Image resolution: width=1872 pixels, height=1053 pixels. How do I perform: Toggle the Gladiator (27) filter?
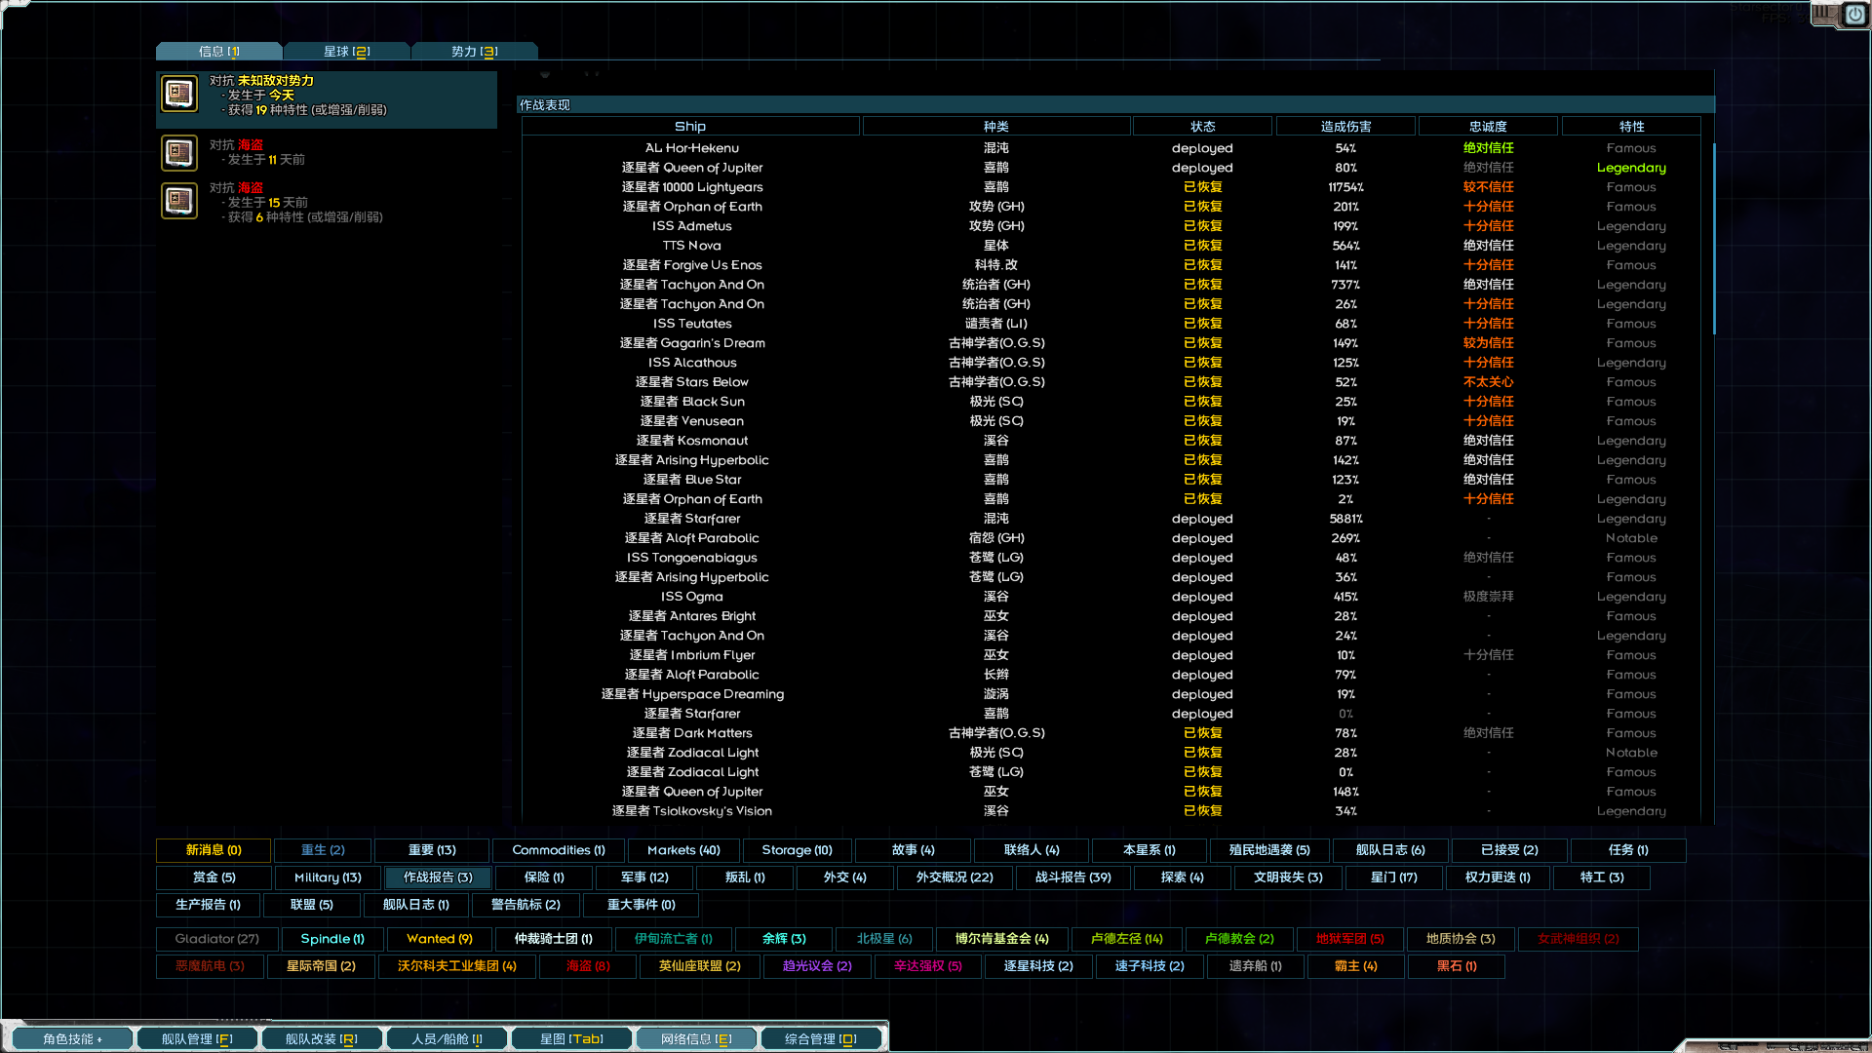(215, 939)
